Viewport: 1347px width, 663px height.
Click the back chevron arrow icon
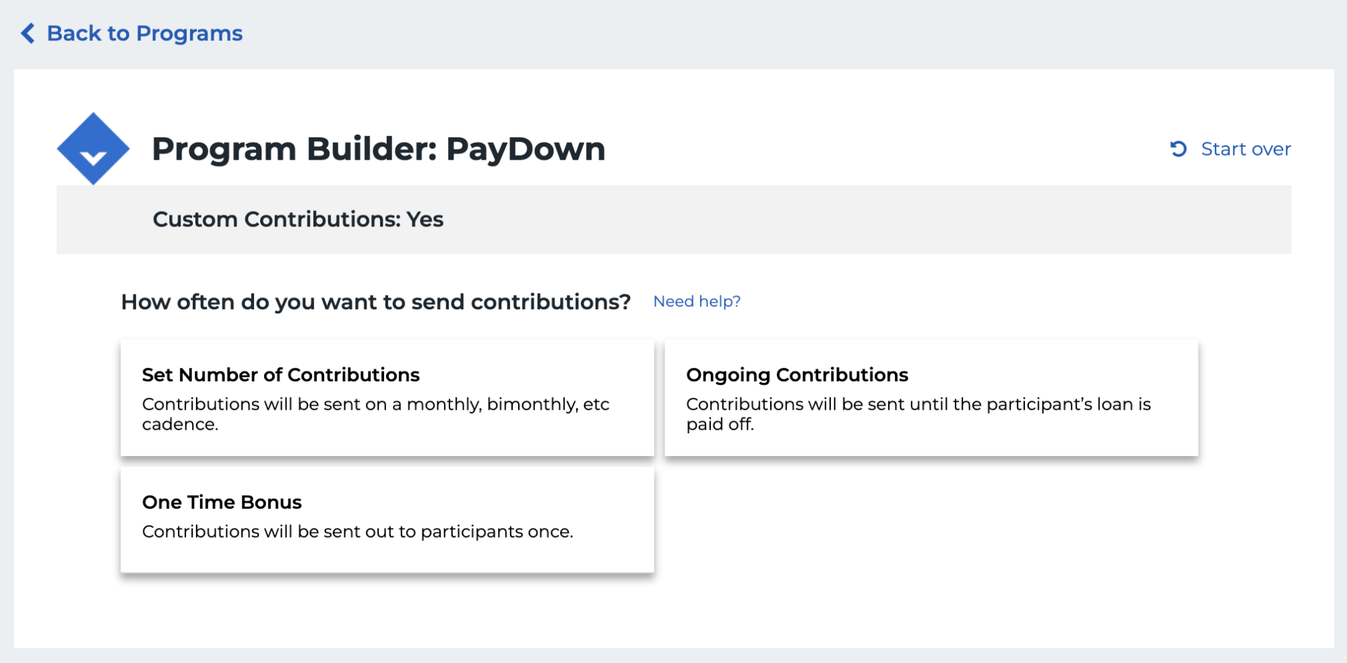(x=28, y=33)
